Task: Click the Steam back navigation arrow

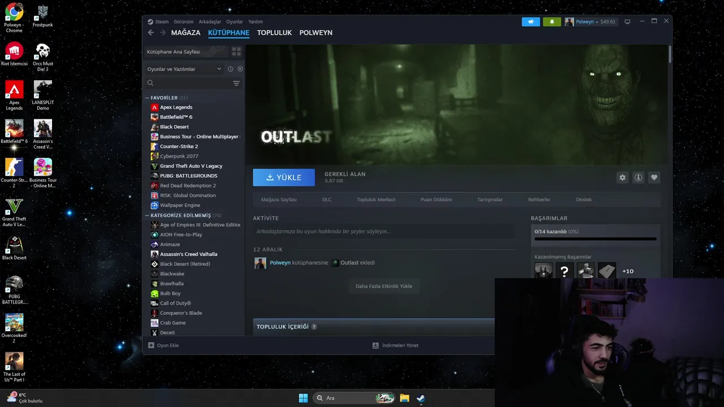Action: pos(150,33)
